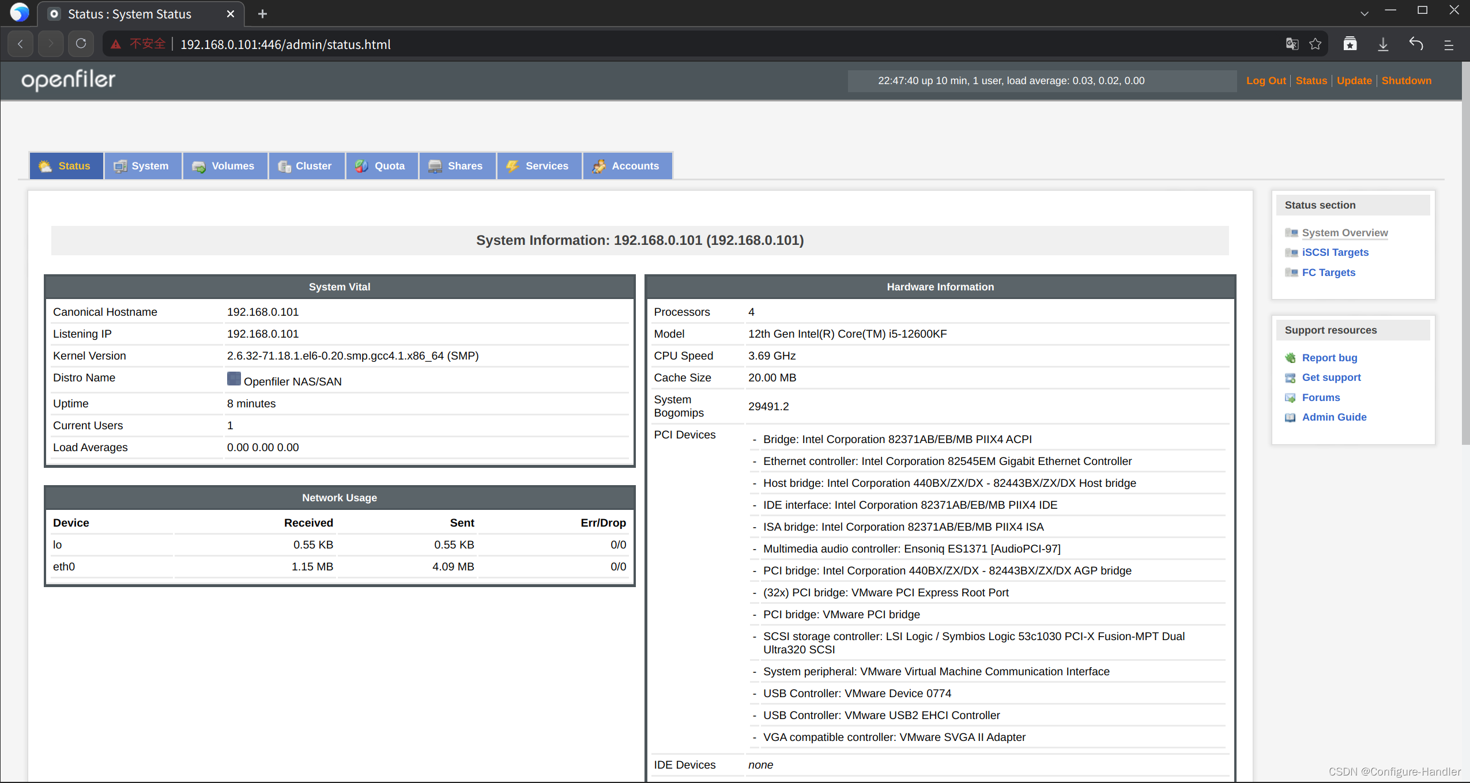The image size is (1470, 783).
Task: Click the undo arrow browser icon
Action: point(1416,44)
